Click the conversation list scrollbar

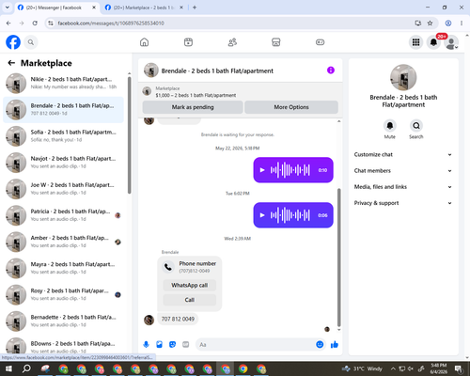coord(129,134)
